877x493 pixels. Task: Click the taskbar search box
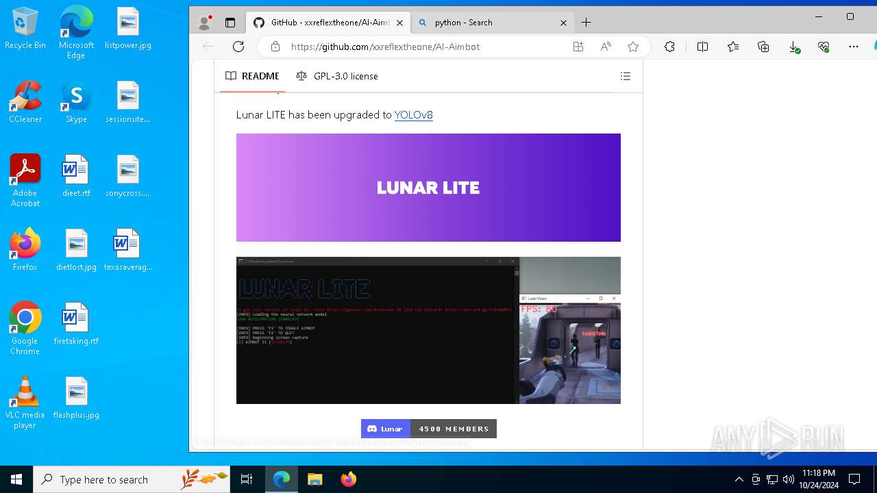(x=132, y=479)
